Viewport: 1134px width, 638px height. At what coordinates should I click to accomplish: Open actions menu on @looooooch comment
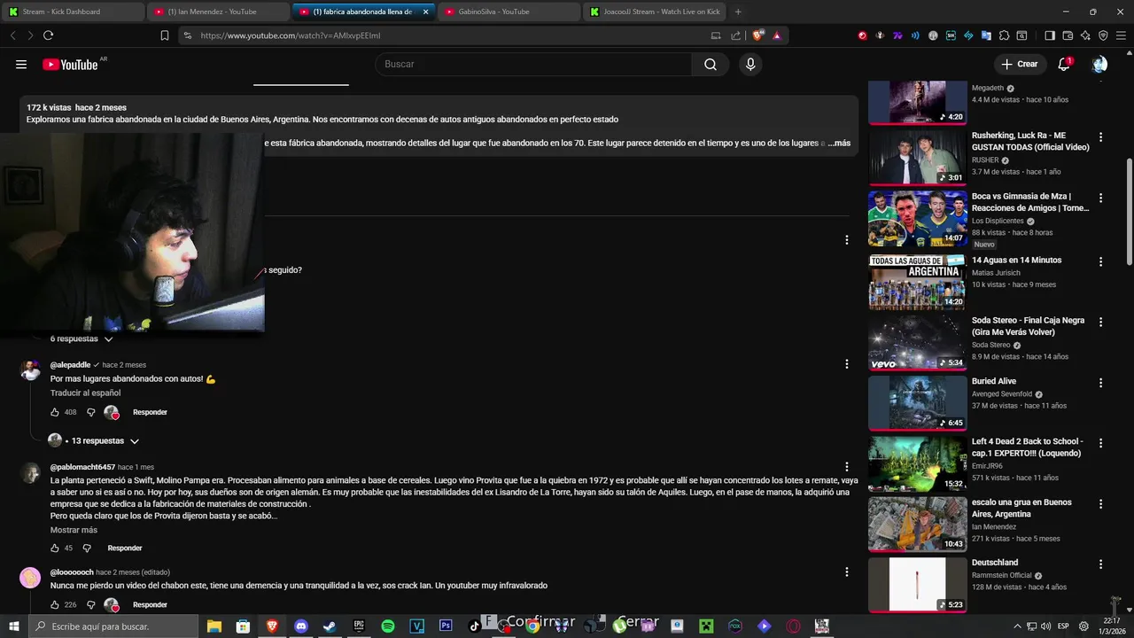pos(847,572)
